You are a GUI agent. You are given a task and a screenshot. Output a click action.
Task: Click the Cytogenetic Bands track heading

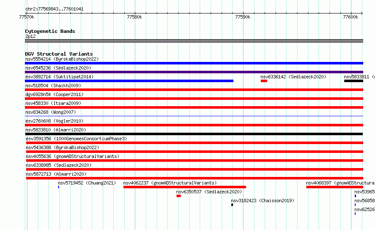[50, 31]
